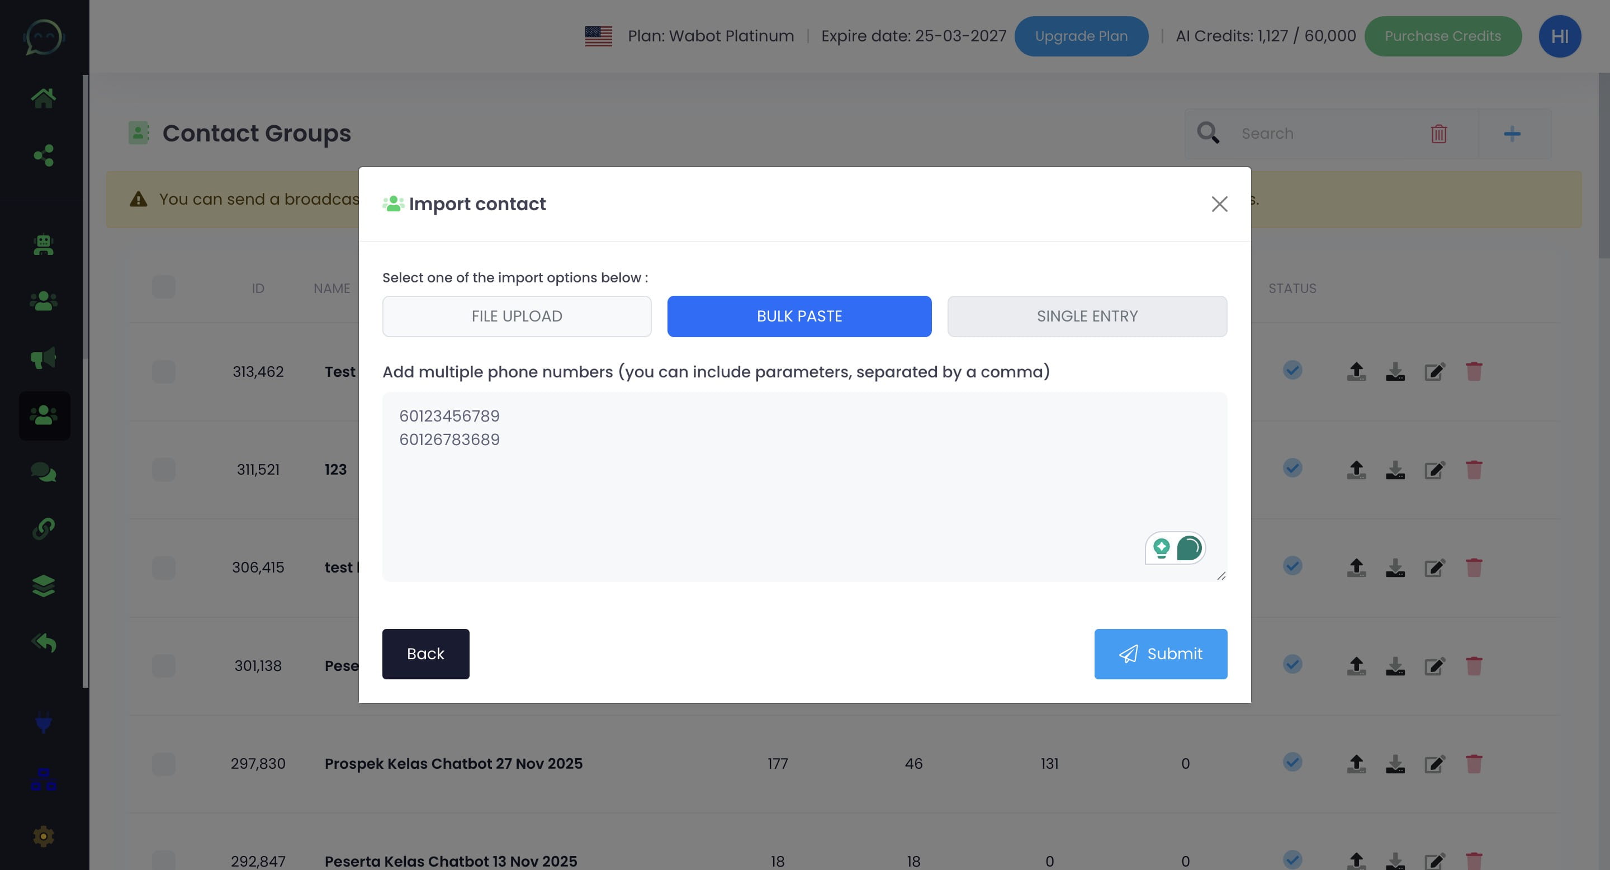Viewport: 1610px width, 870px height.
Task: Tick the checkbox for group 297,830
Action: tap(163, 763)
